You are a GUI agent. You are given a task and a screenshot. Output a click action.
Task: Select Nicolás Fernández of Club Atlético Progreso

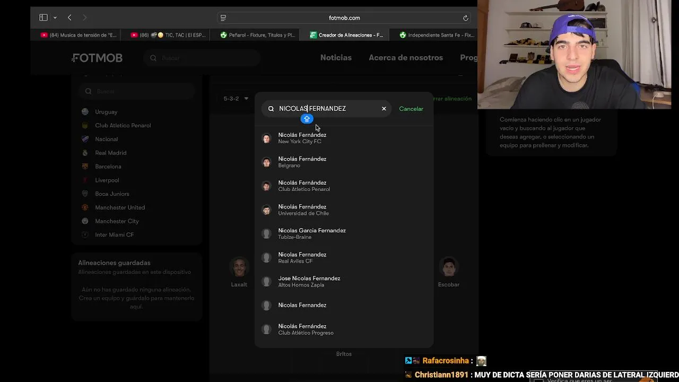344,329
